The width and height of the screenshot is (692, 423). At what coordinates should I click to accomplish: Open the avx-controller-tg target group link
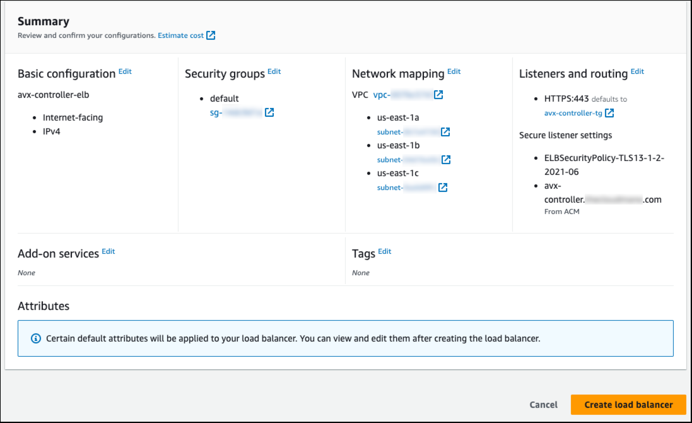click(573, 113)
